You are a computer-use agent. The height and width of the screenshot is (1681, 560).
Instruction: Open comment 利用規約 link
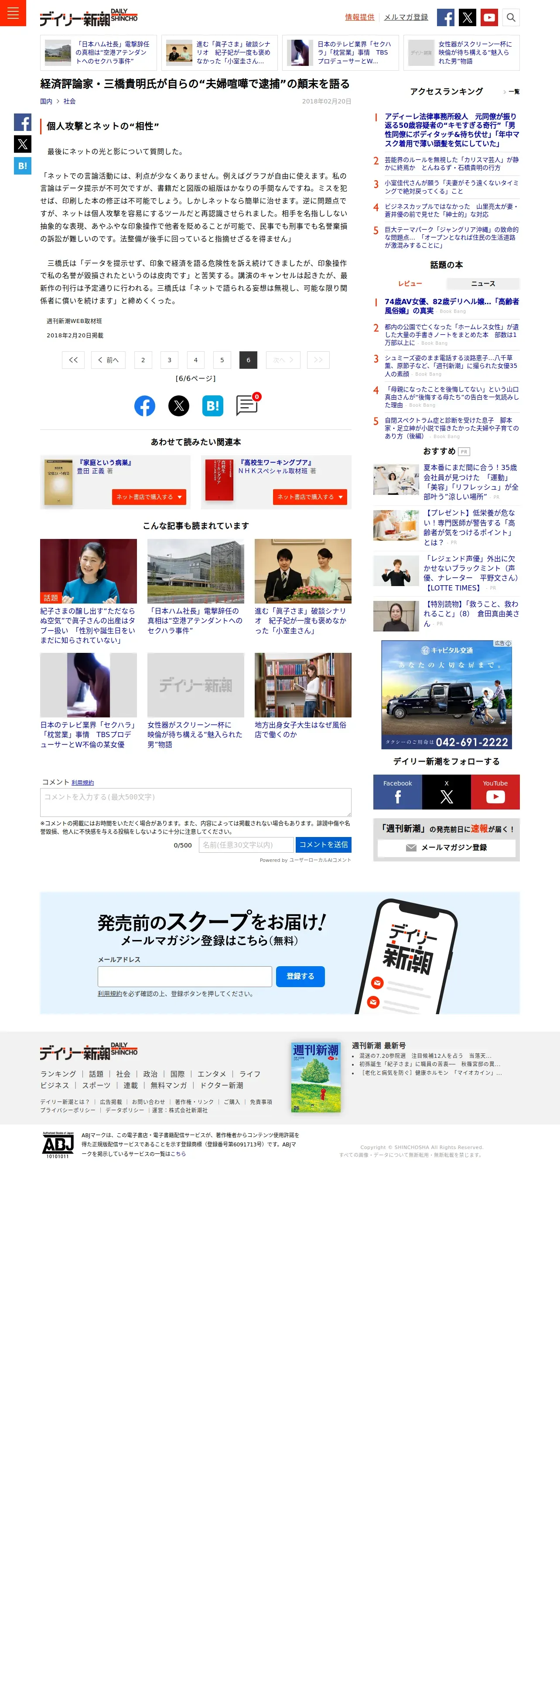[x=83, y=782]
